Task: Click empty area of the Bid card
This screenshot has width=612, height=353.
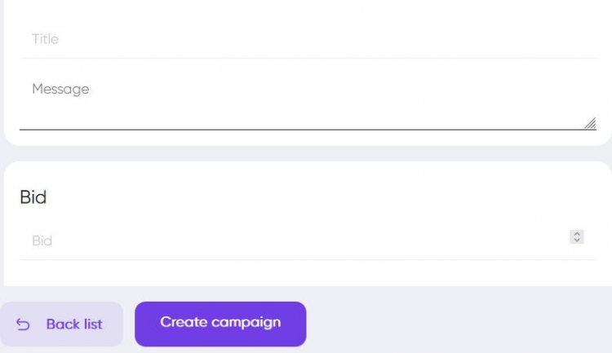Action: tap(326, 196)
